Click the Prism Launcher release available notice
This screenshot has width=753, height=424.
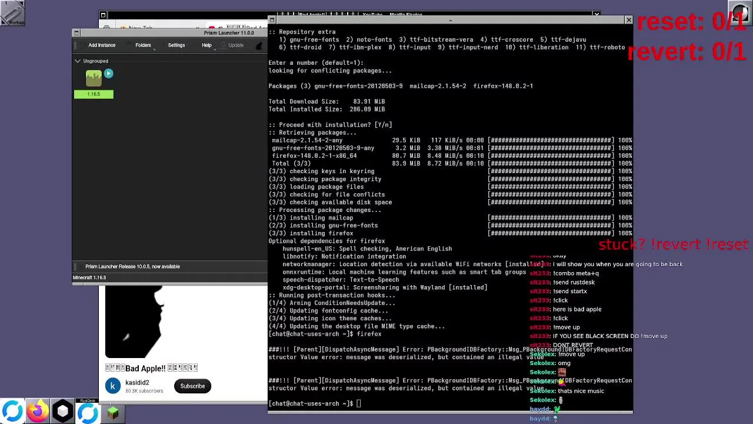point(132,267)
